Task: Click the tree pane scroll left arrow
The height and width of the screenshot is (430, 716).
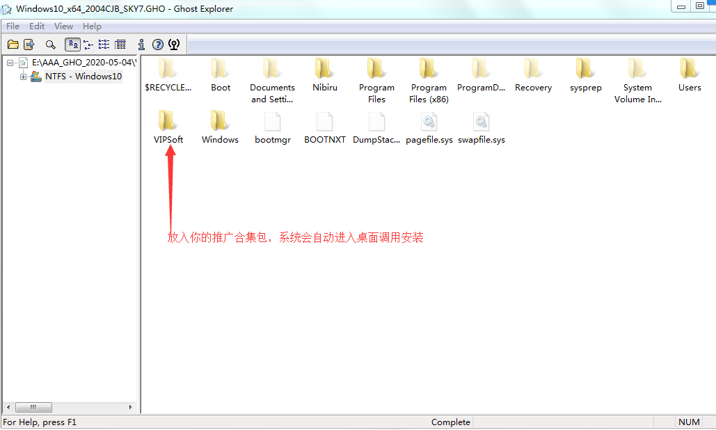Action: click(8, 407)
